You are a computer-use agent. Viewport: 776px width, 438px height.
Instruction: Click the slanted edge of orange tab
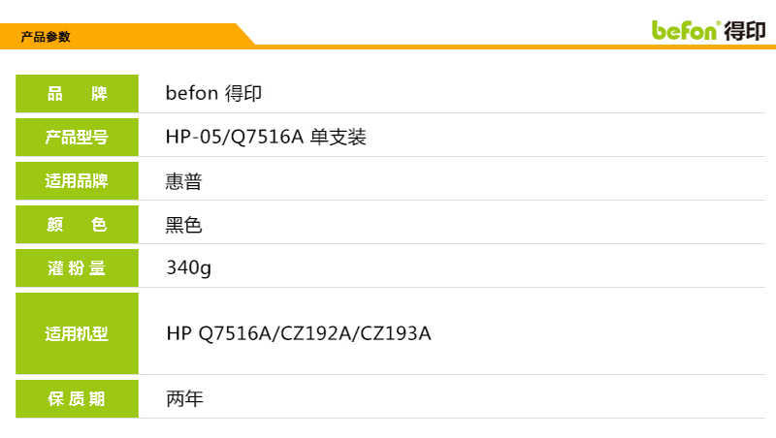tap(245, 35)
